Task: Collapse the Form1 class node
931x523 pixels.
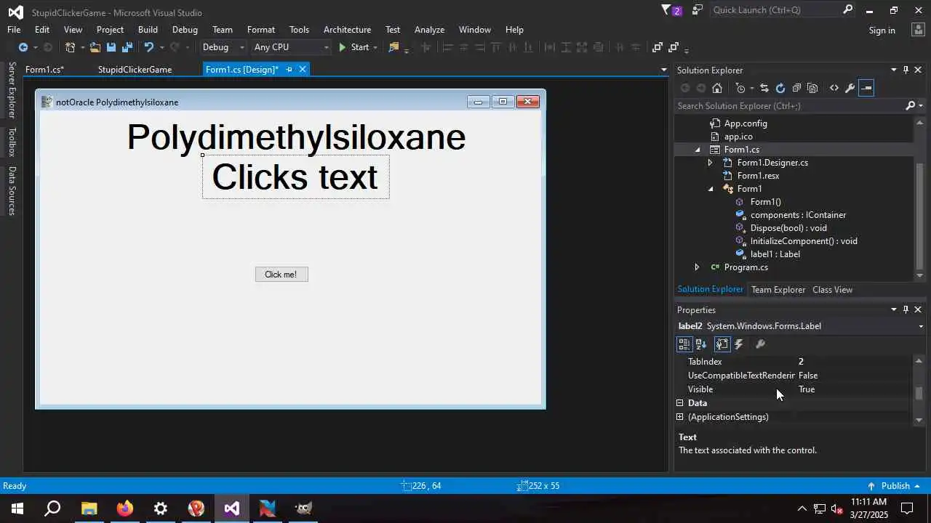Action: 711,189
